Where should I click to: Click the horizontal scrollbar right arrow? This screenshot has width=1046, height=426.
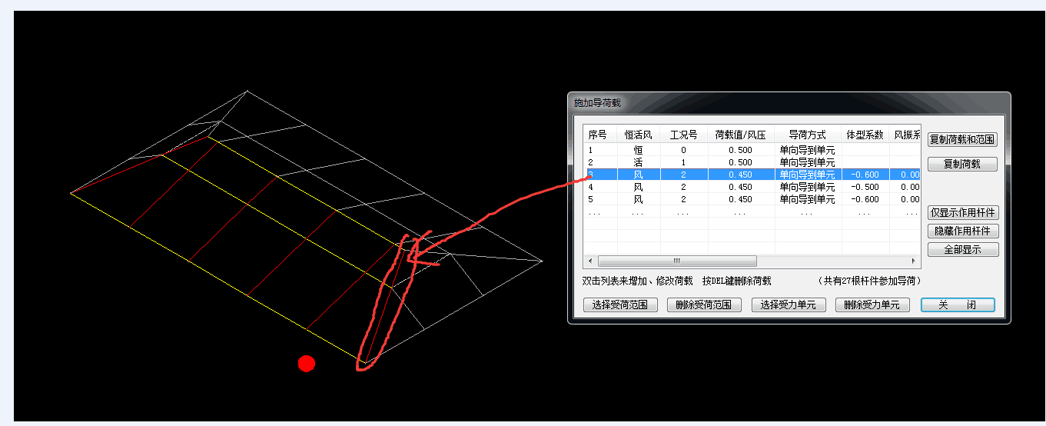[913, 261]
